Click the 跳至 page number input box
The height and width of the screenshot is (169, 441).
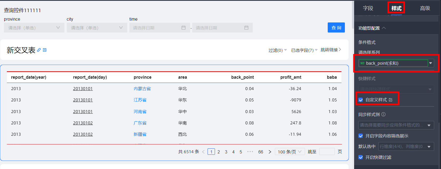click(x=327, y=152)
